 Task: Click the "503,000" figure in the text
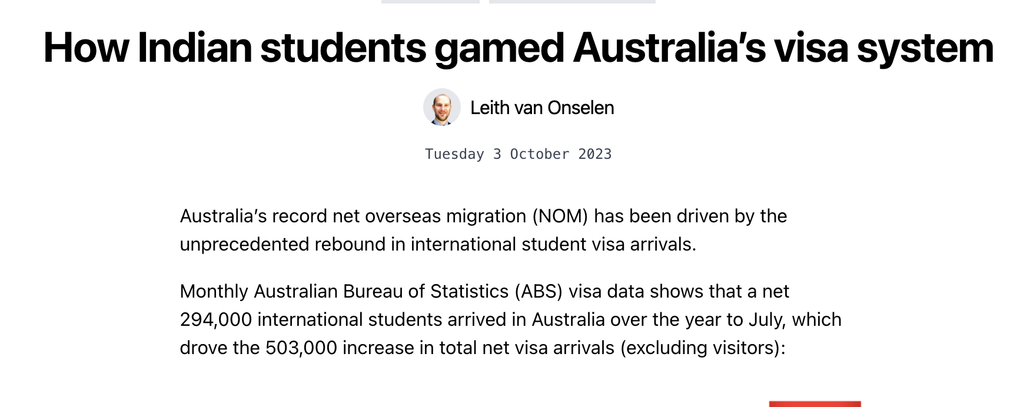click(x=301, y=348)
